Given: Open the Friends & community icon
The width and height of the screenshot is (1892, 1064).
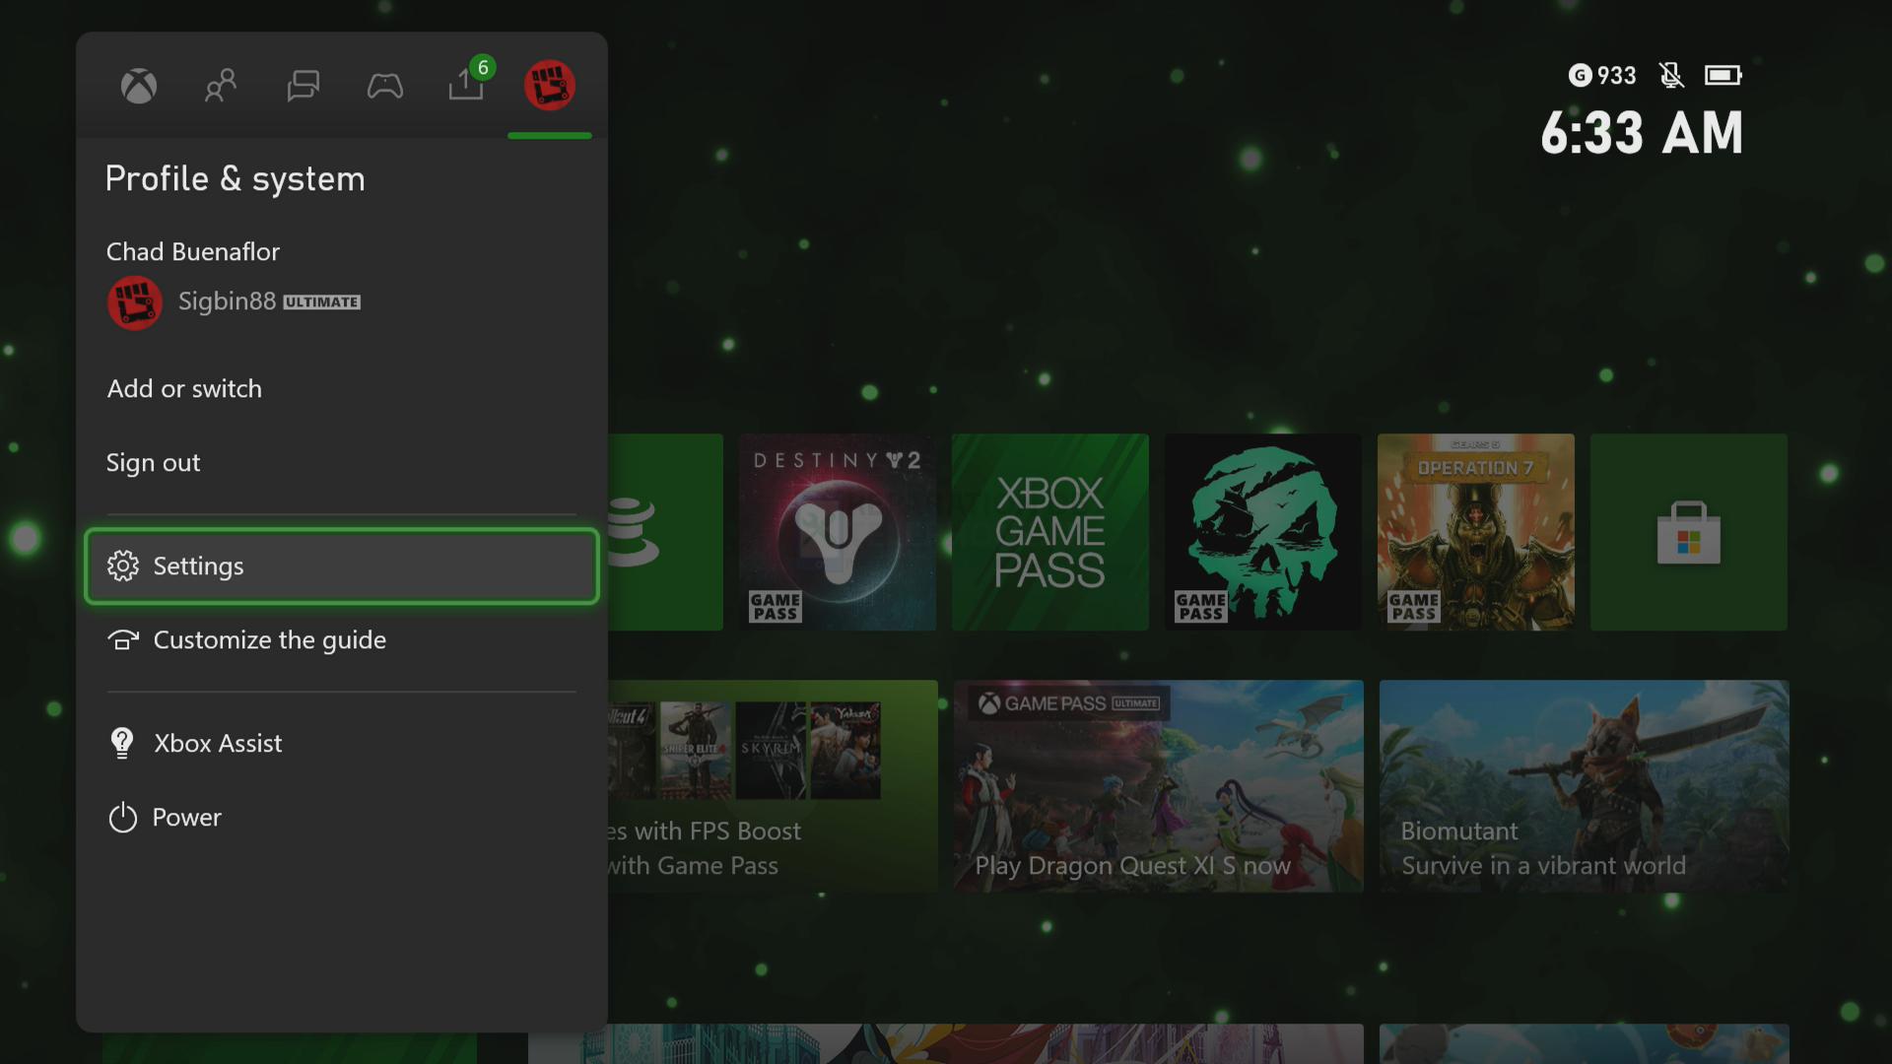Looking at the screenshot, I should [220, 85].
